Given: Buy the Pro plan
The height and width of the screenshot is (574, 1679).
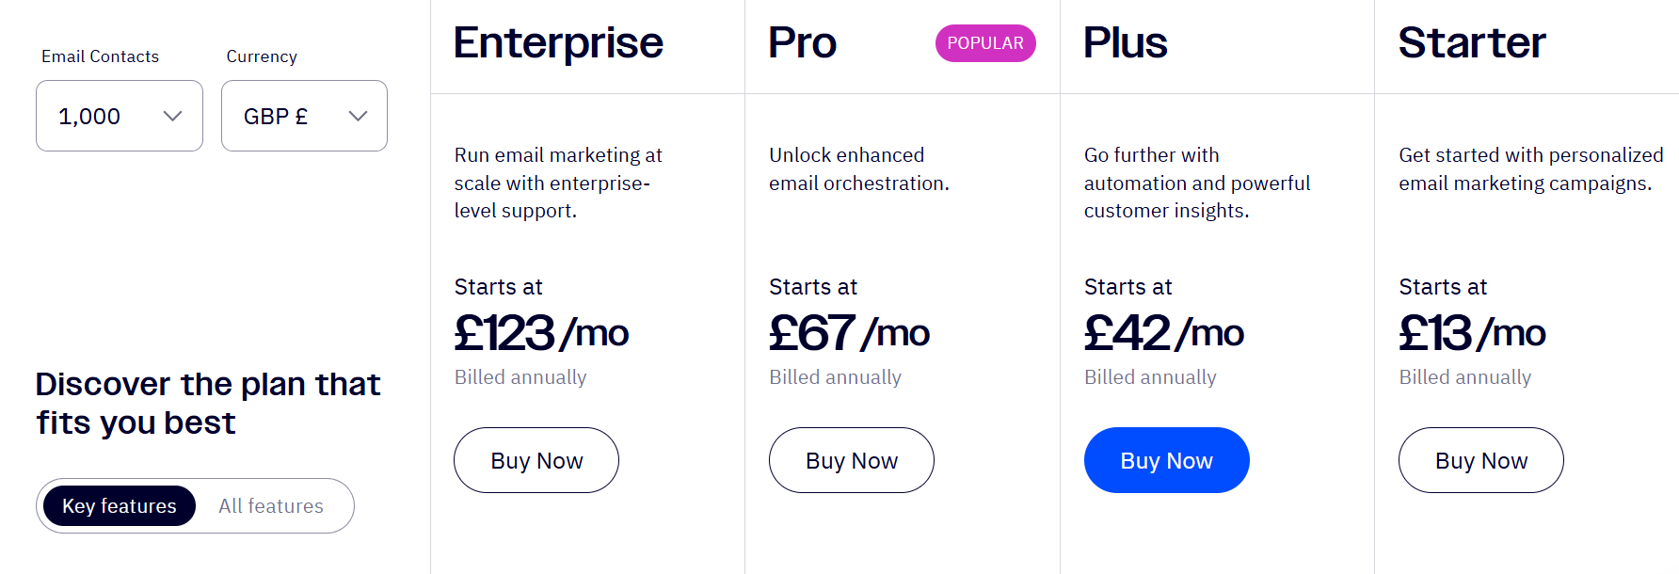Looking at the screenshot, I should [x=851, y=460].
